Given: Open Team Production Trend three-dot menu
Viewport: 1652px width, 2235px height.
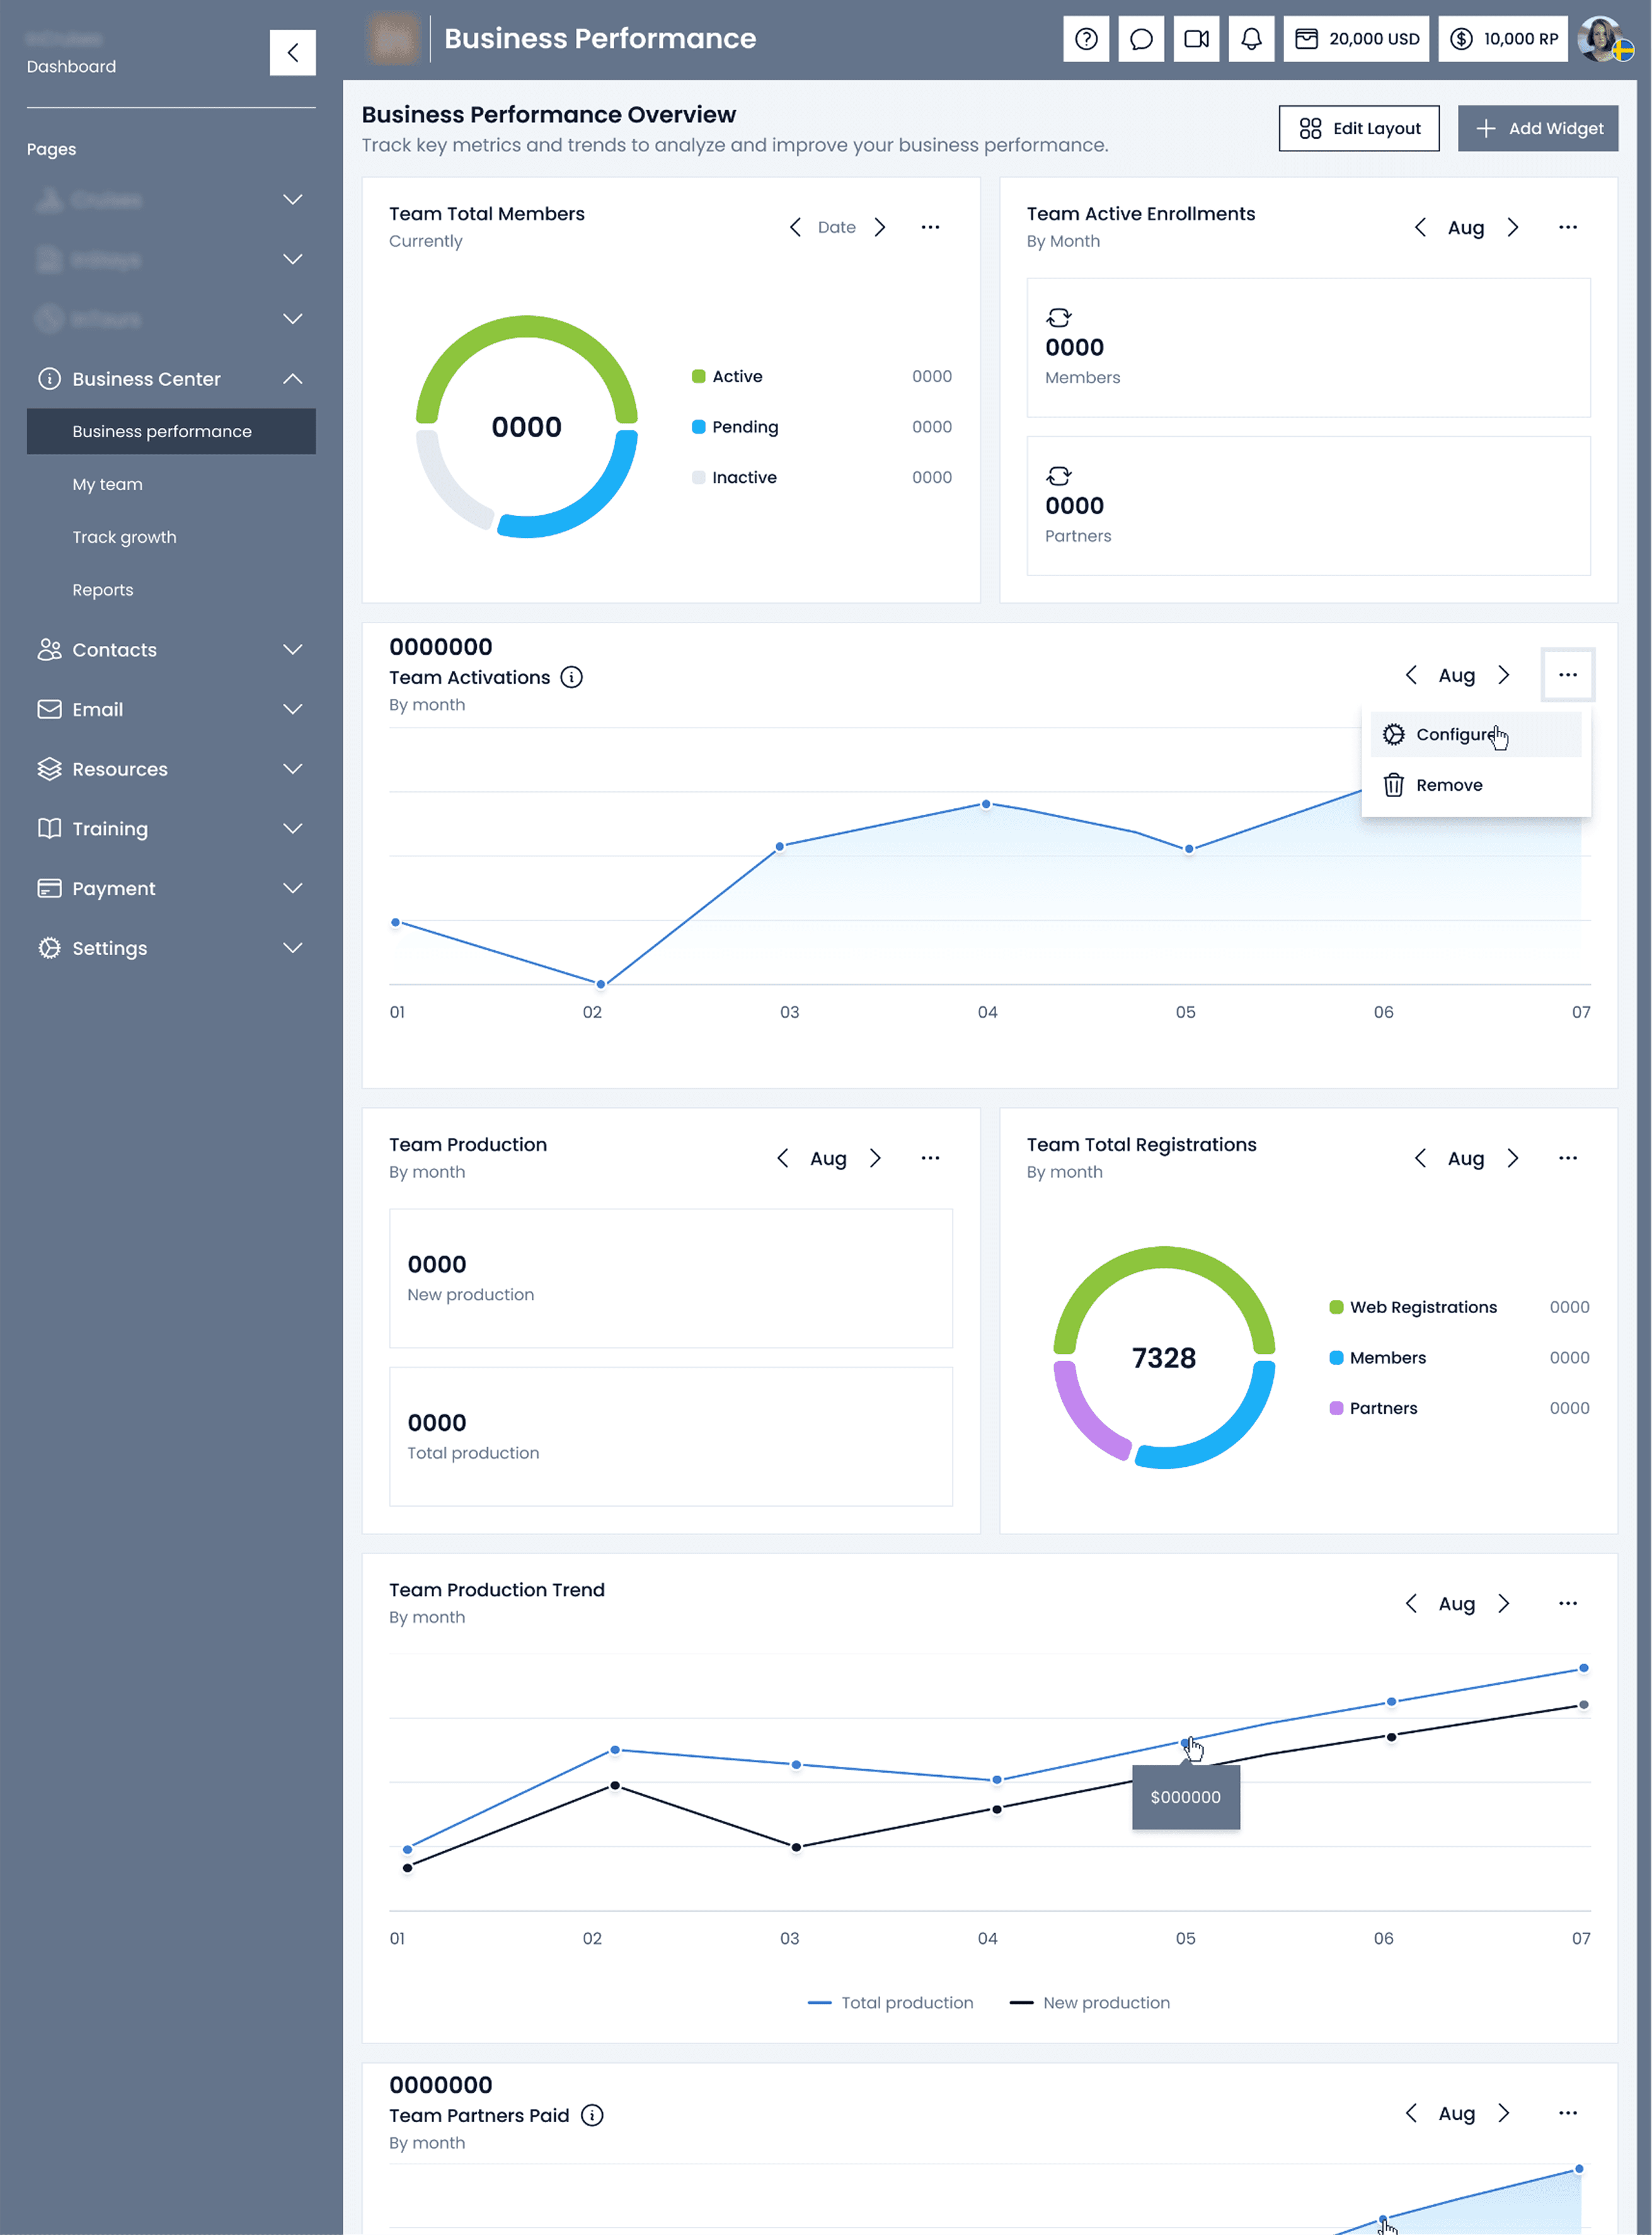Looking at the screenshot, I should 1567,1603.
